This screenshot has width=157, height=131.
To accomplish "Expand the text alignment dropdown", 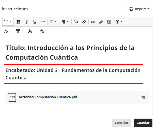I will (x=53, y=22).
